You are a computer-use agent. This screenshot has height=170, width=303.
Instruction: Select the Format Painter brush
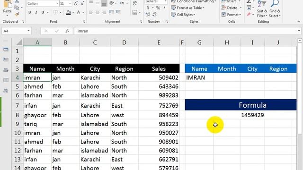point(17,14)
